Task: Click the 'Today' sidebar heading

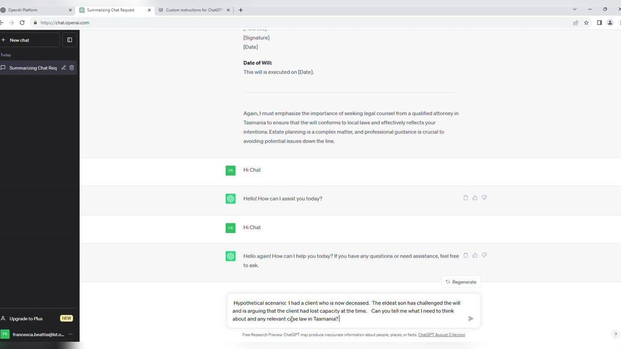Action: click(x=6, y=55)
